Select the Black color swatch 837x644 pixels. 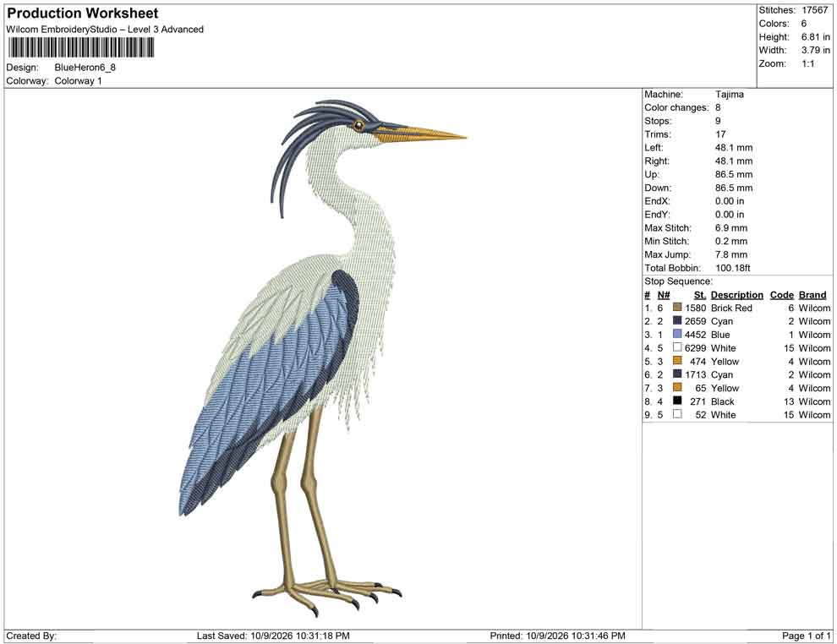coord(677,401)
